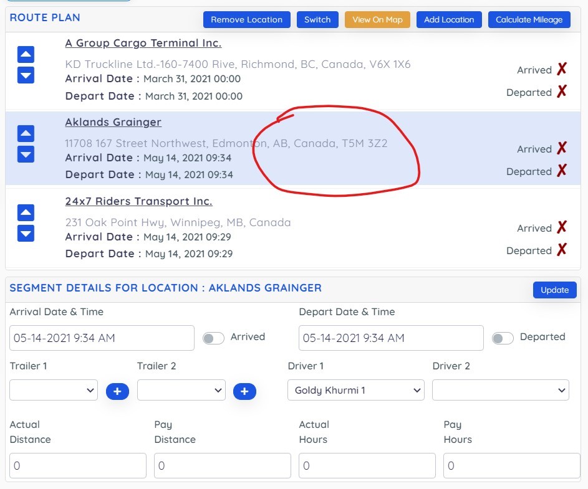Expand Driver 1 dropdown showing Goldy Khurmi
This screenshot has width=588, height=489.
(x=355, y=391)
